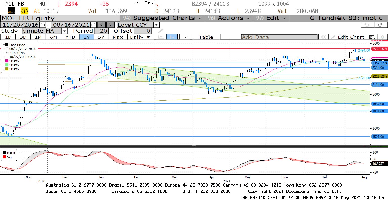Click the Edit Chart button
The image size is (388, 205).
pyautogui.click(x=348, y=37)
